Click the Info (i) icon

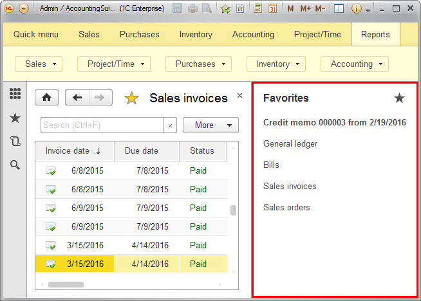point(356,8)
